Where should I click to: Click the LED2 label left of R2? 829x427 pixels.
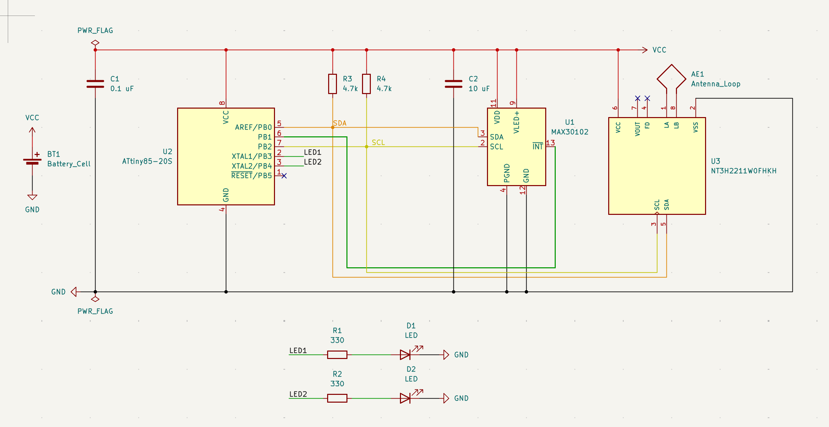298,394
